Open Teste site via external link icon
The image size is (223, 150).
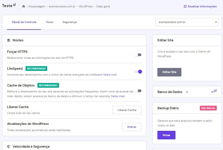[14, 5]
